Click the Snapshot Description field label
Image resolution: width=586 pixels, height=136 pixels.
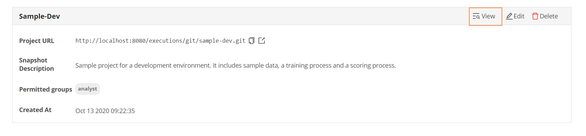coord(36,64)
